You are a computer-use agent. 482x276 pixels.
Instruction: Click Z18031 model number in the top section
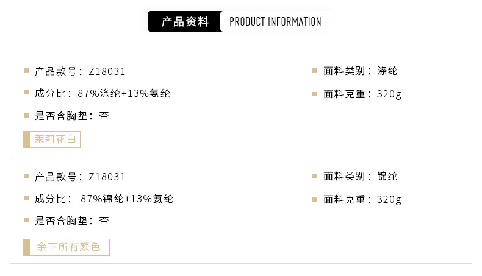107,71
